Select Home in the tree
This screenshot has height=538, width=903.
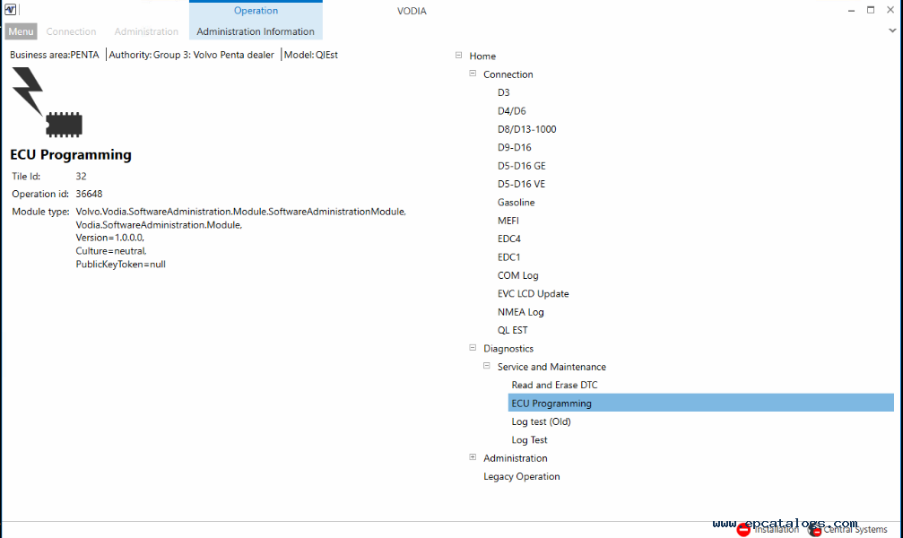point(482,56)
